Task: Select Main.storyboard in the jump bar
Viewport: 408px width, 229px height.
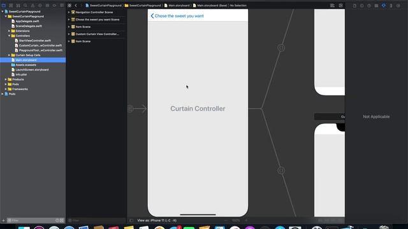Action: click(x=177, y=6)
